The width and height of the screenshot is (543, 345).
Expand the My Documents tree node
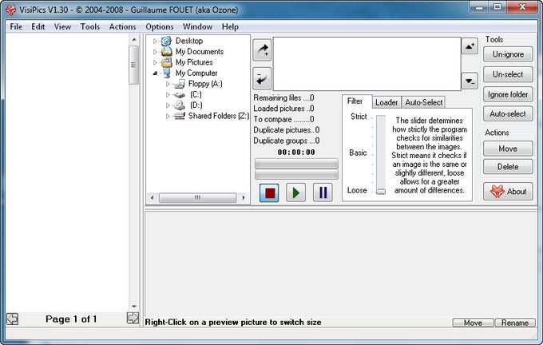coord(155,52)
